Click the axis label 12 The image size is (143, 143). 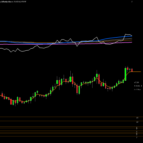point(137,122)
